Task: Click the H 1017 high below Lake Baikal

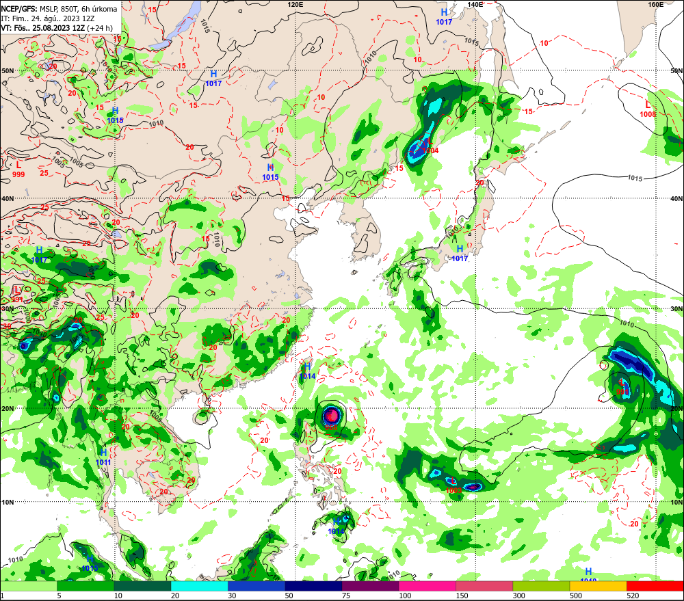Action: (x=213, y=79)
